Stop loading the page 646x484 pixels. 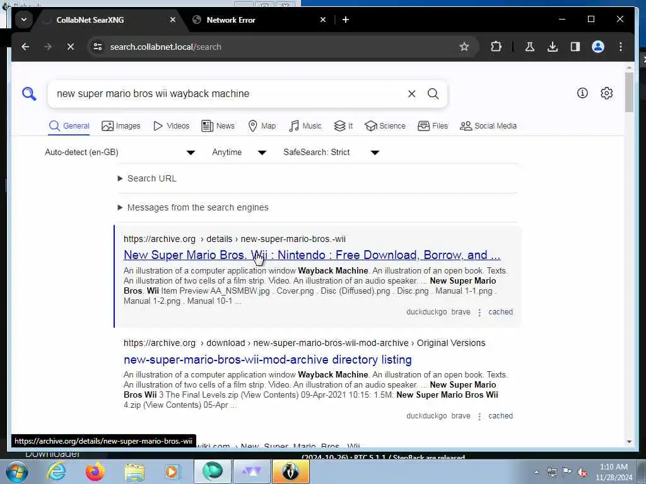[x=71, y=47]
